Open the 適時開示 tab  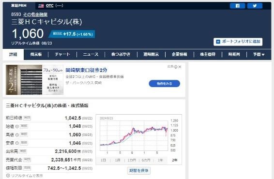151,54
